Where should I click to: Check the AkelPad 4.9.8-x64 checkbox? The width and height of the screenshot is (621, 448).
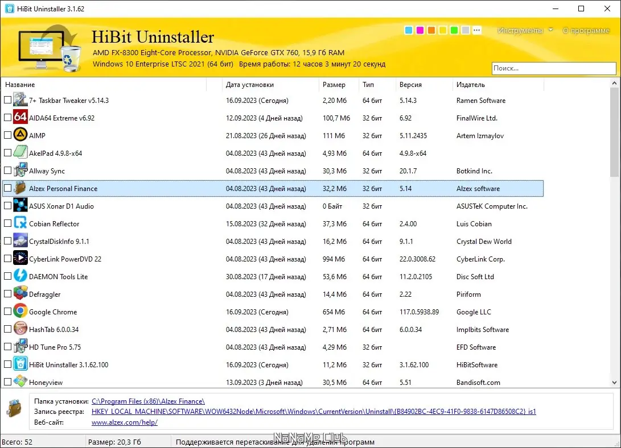coord(7,152)
